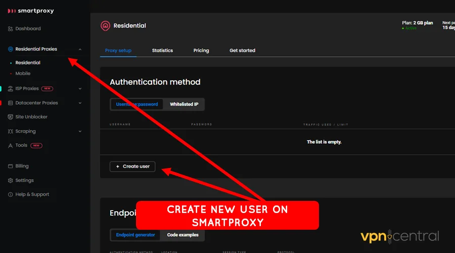The height and width of the screenshot is (253, 455).
Task: Click the Create user button
Action: [132, 166]
